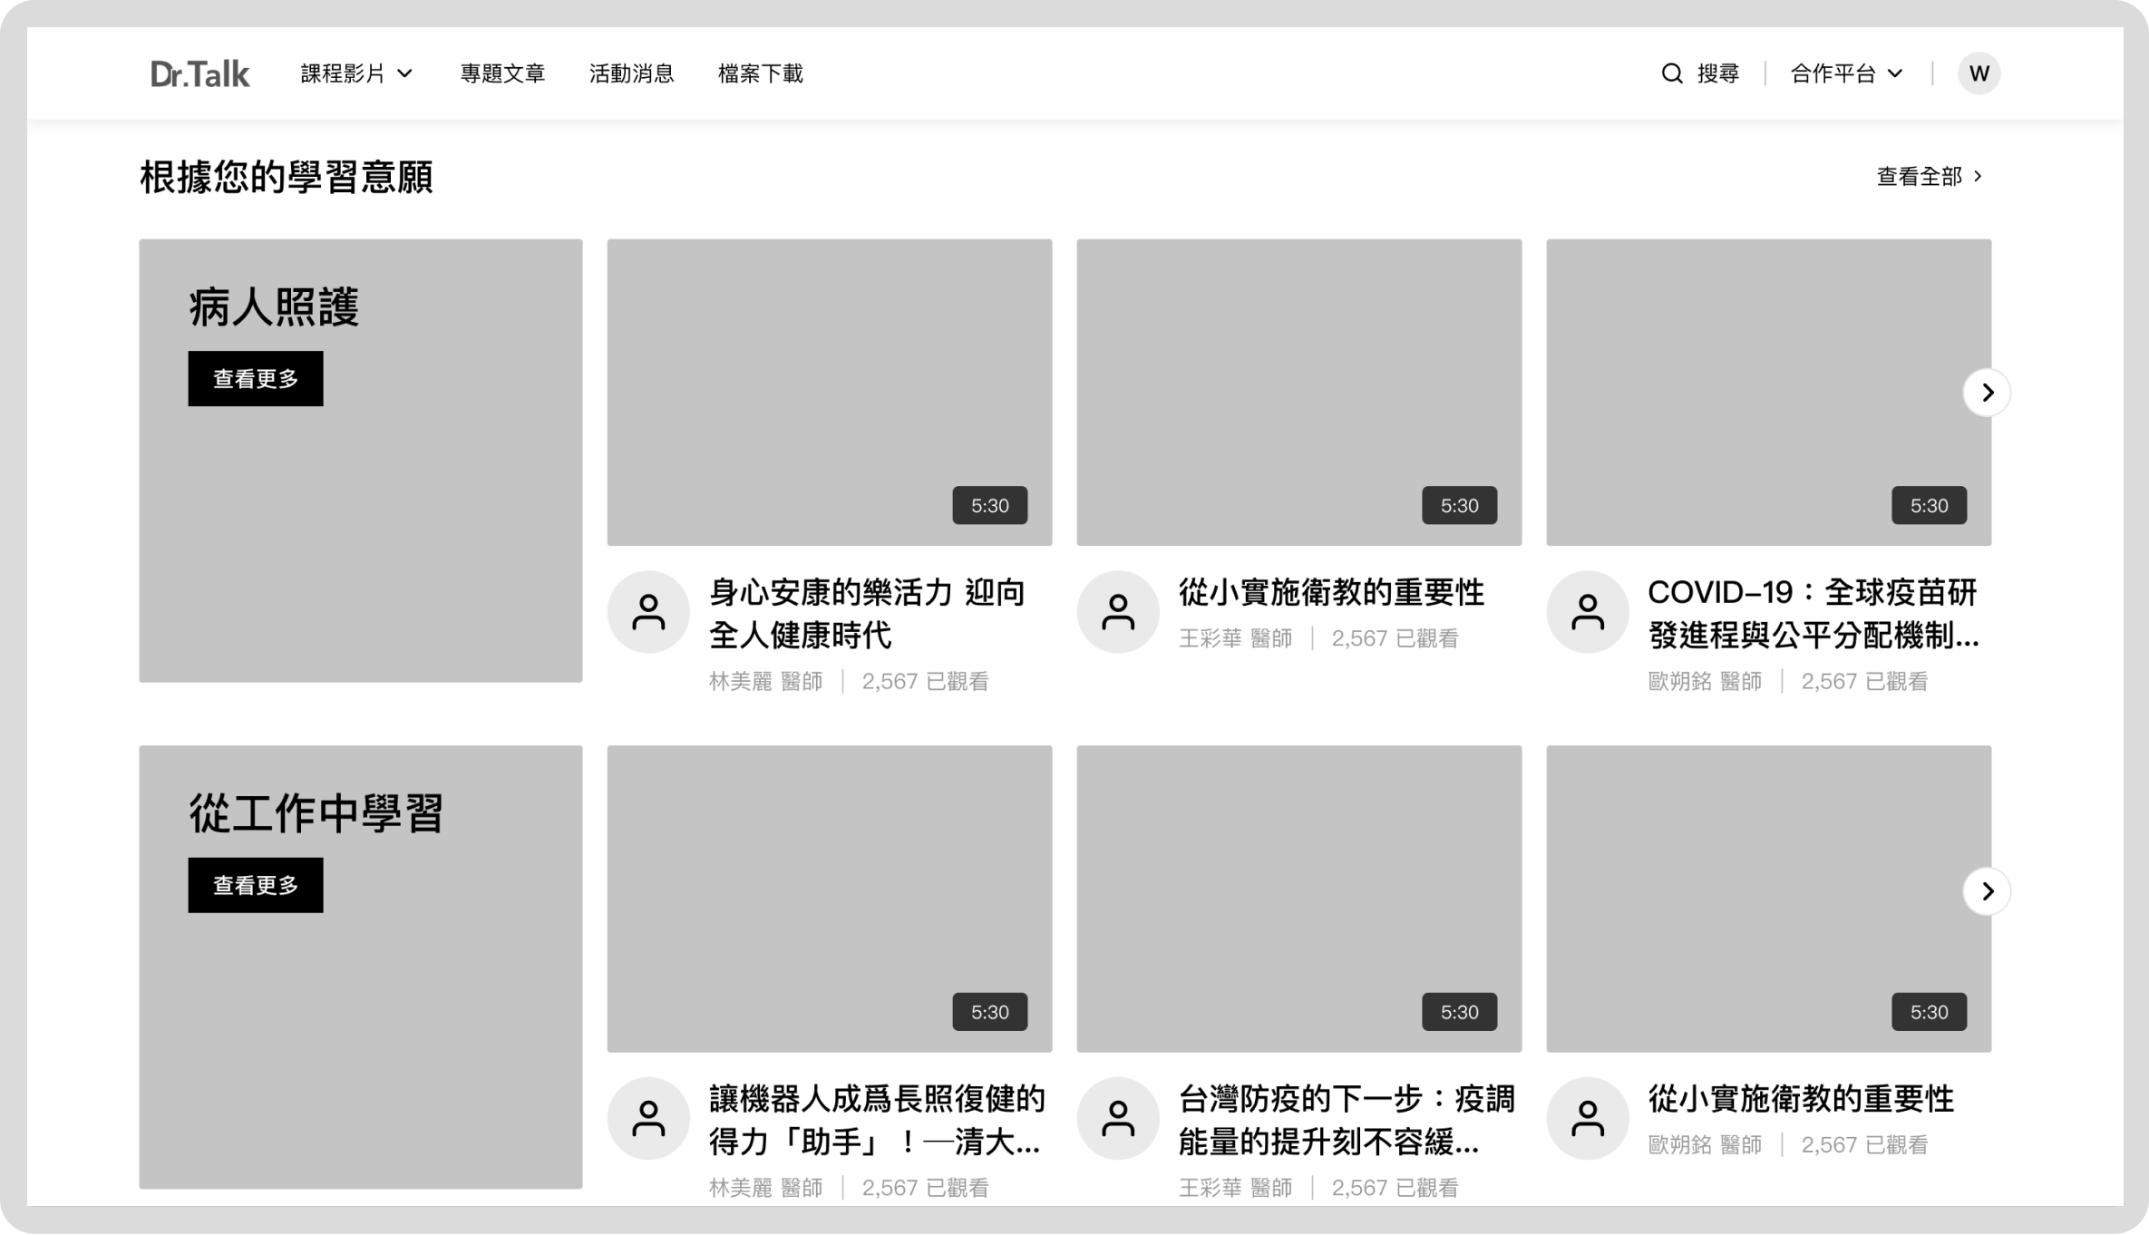Go to the 專題文章 menu item
The height and width of the screenshot is (1235, 2149).
click(x=502, y=73)
